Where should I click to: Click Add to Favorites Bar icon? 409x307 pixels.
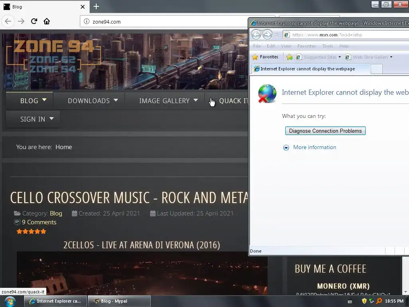(289, 57)
